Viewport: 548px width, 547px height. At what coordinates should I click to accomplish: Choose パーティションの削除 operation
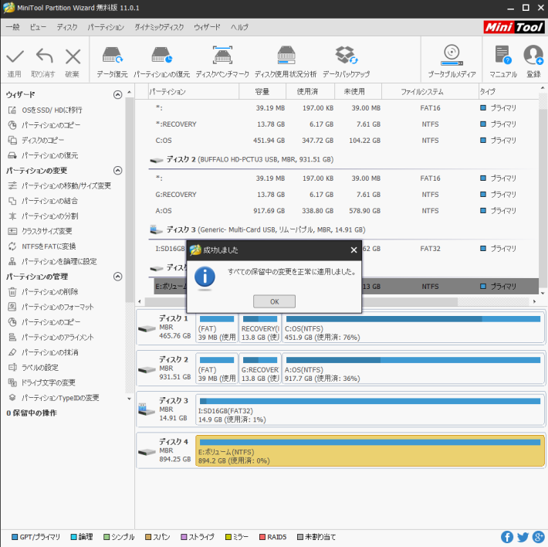pyautogui.click(x=42, y=292)
